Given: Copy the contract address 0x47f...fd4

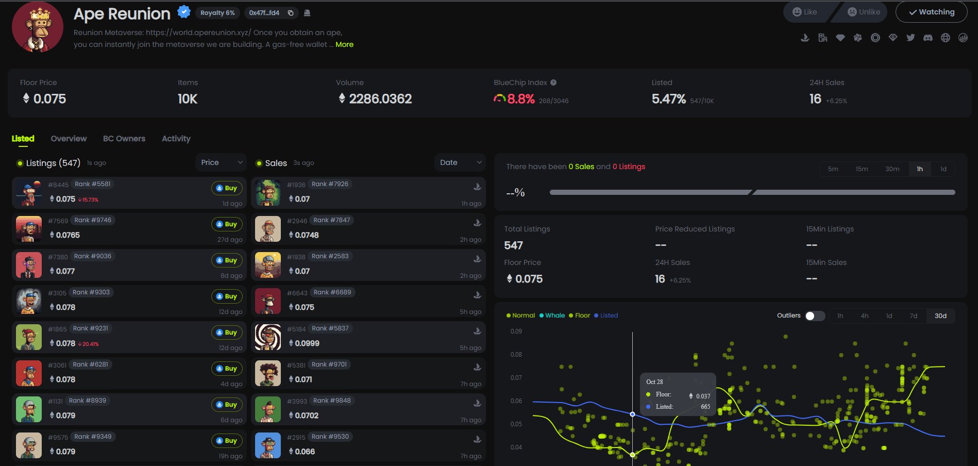Looking at the screenshot, I should click(291, 13).
